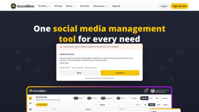Click the calendar icon in the preview sidebar
The image size is (199, 112).
(x=30, y=109)
